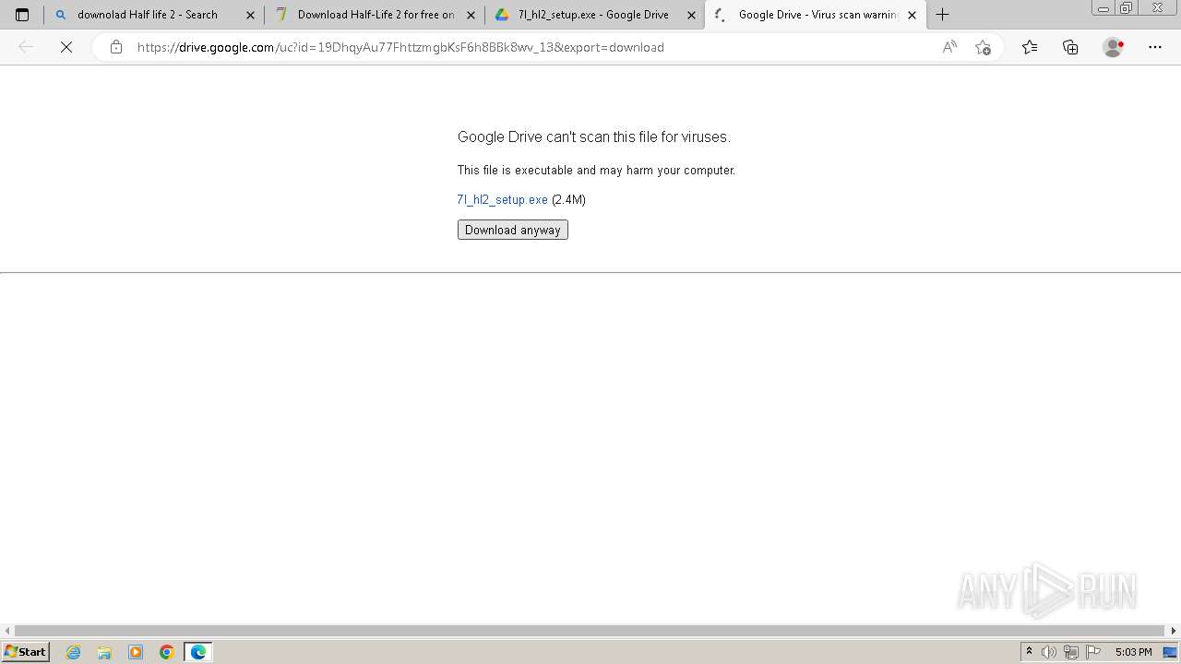Image resolution: width=1181 pixels, height=664 pixels.
Task: Click the scroll right arrow
Action: point(1174,631)
